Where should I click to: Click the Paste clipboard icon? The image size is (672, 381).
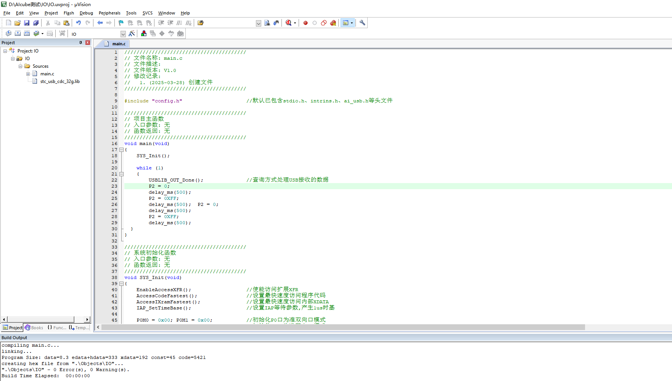click(x=66, y=23)
